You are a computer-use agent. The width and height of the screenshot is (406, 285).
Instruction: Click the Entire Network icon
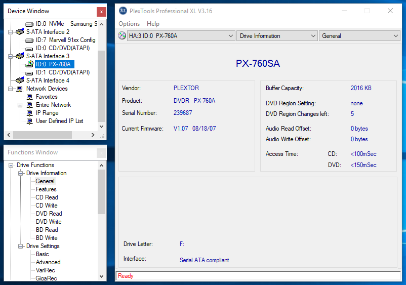(x=29, y=105)
